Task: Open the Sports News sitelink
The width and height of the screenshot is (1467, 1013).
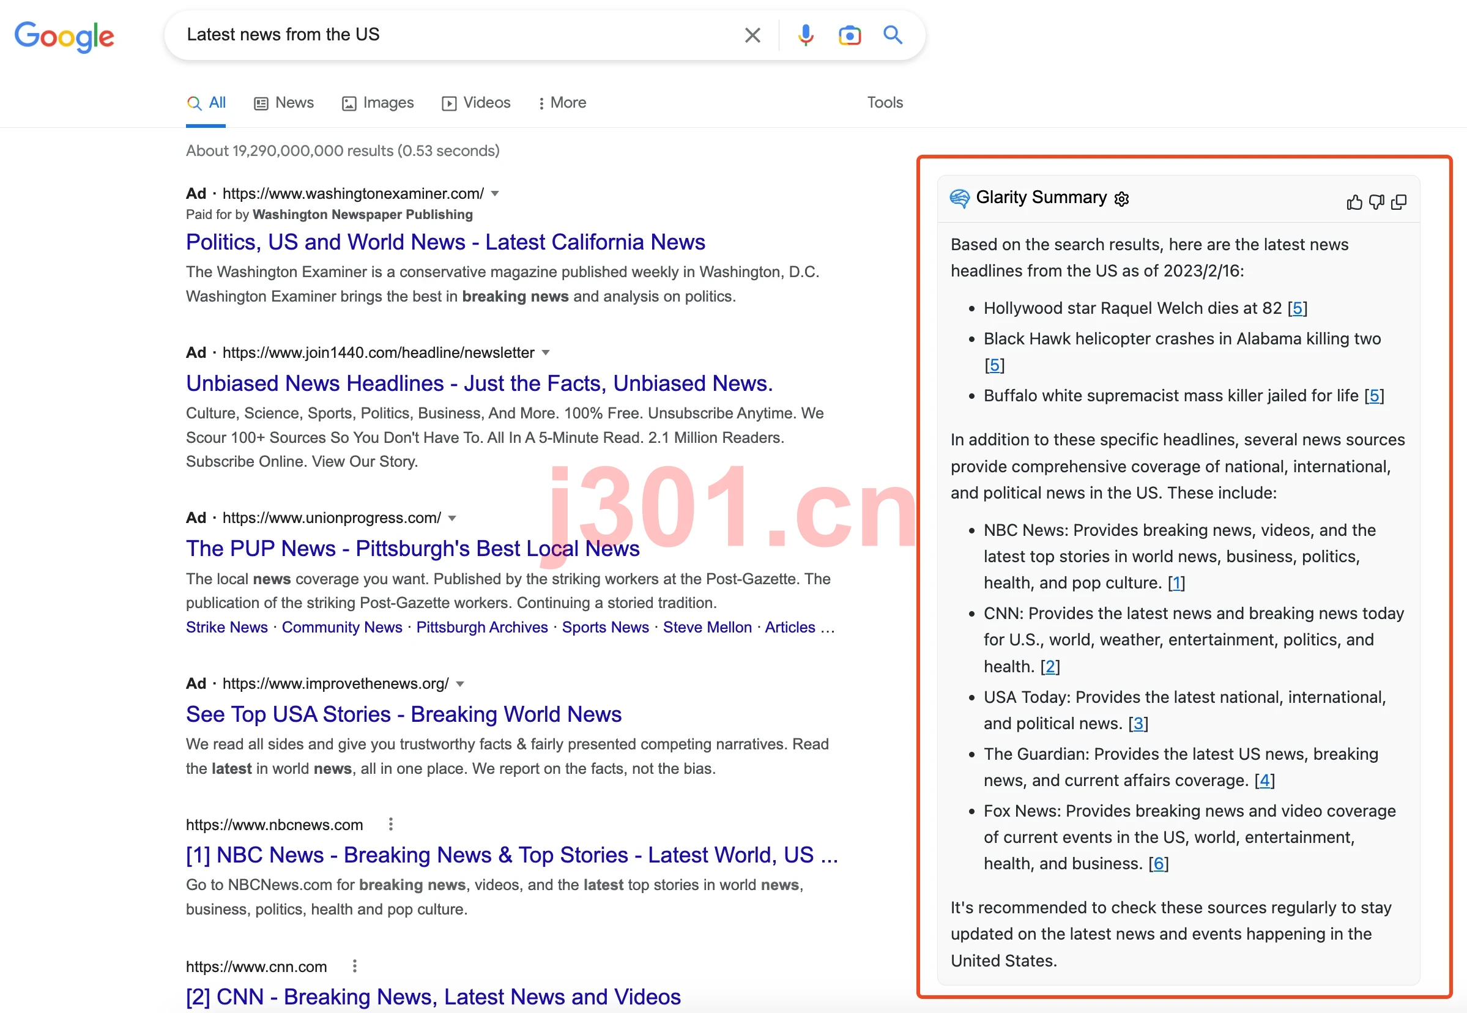Action: pyautogui.click(x=605, y=627)
